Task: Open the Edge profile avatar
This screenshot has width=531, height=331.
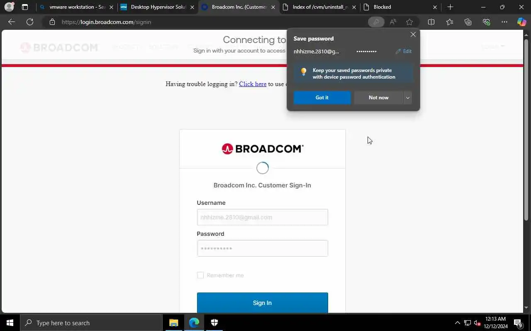Action: [9, 7]
